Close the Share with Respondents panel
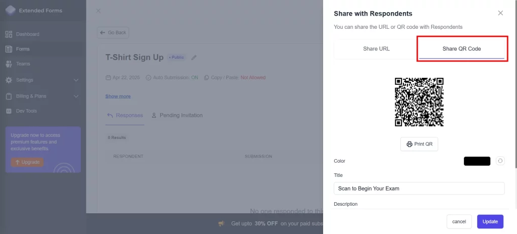The width and height of the screenshot is (517, 234). (x=500, y=13)
